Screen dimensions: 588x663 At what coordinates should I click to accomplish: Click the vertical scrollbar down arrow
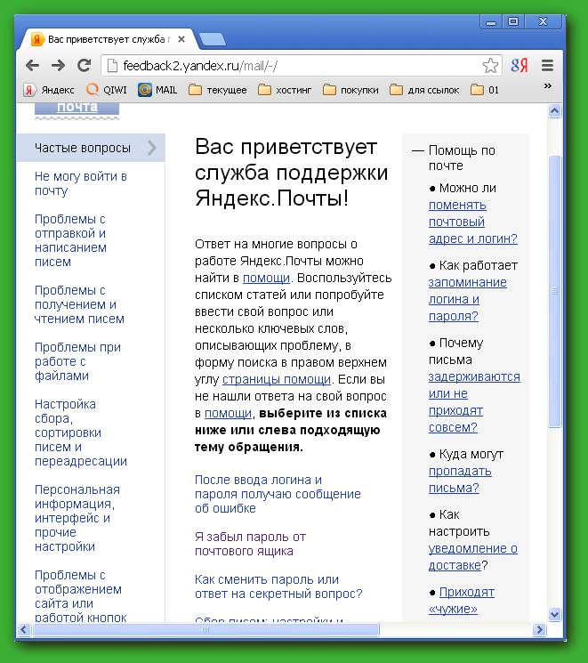[554, 614]
